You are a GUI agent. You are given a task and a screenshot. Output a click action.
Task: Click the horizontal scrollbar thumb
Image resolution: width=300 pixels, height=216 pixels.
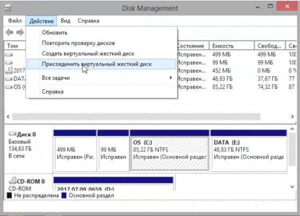(x=136, y=117)
